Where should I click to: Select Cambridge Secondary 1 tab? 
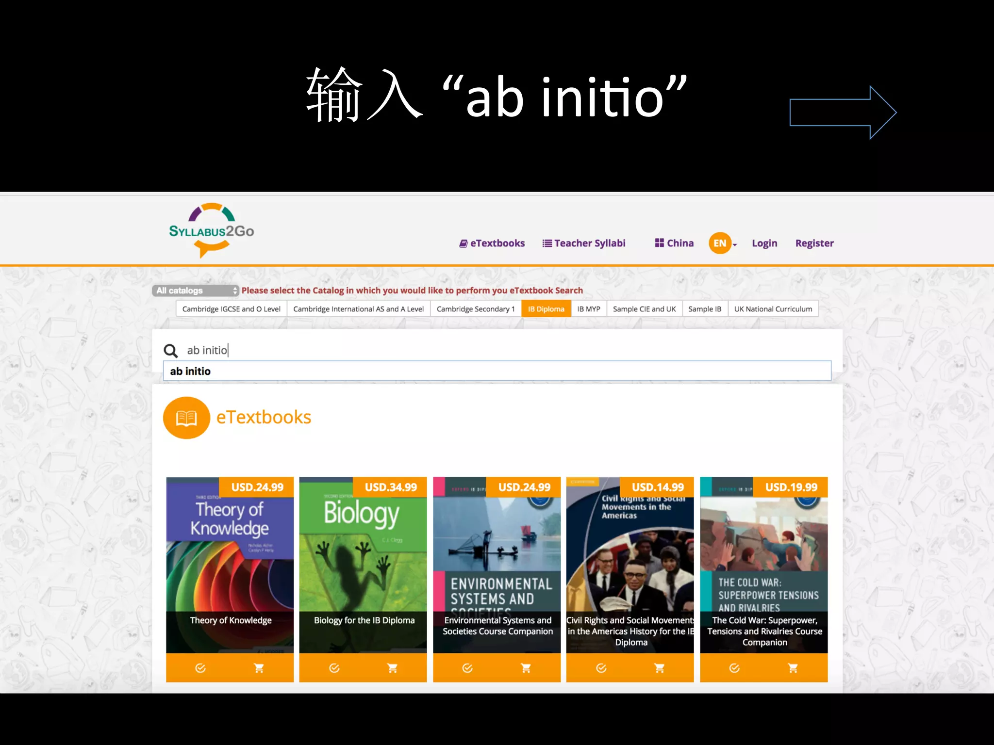pos(476,309)
